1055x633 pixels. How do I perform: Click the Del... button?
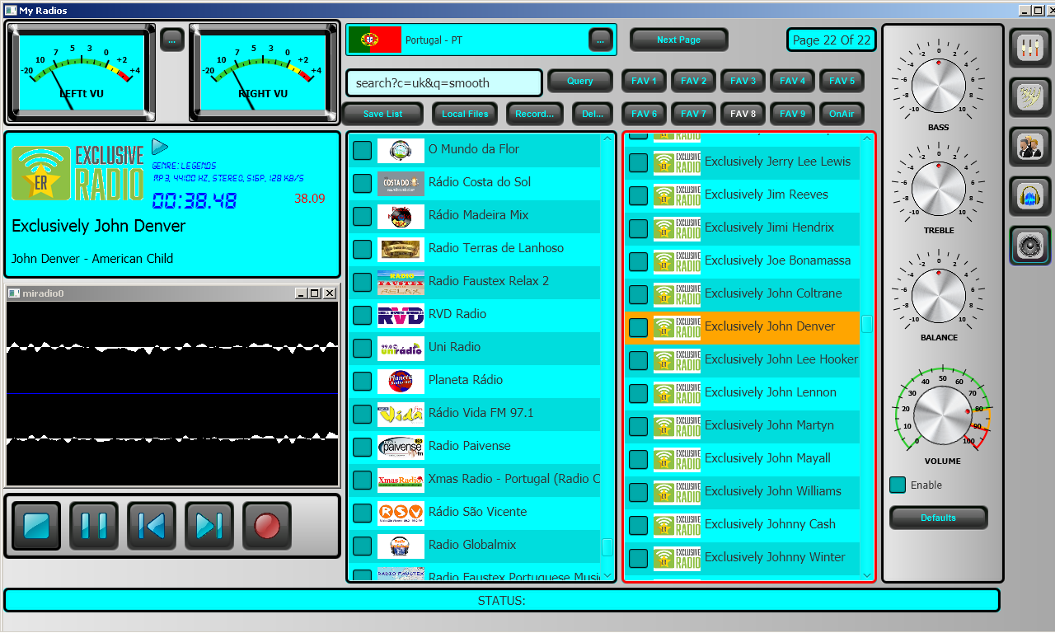coord(593,114)
